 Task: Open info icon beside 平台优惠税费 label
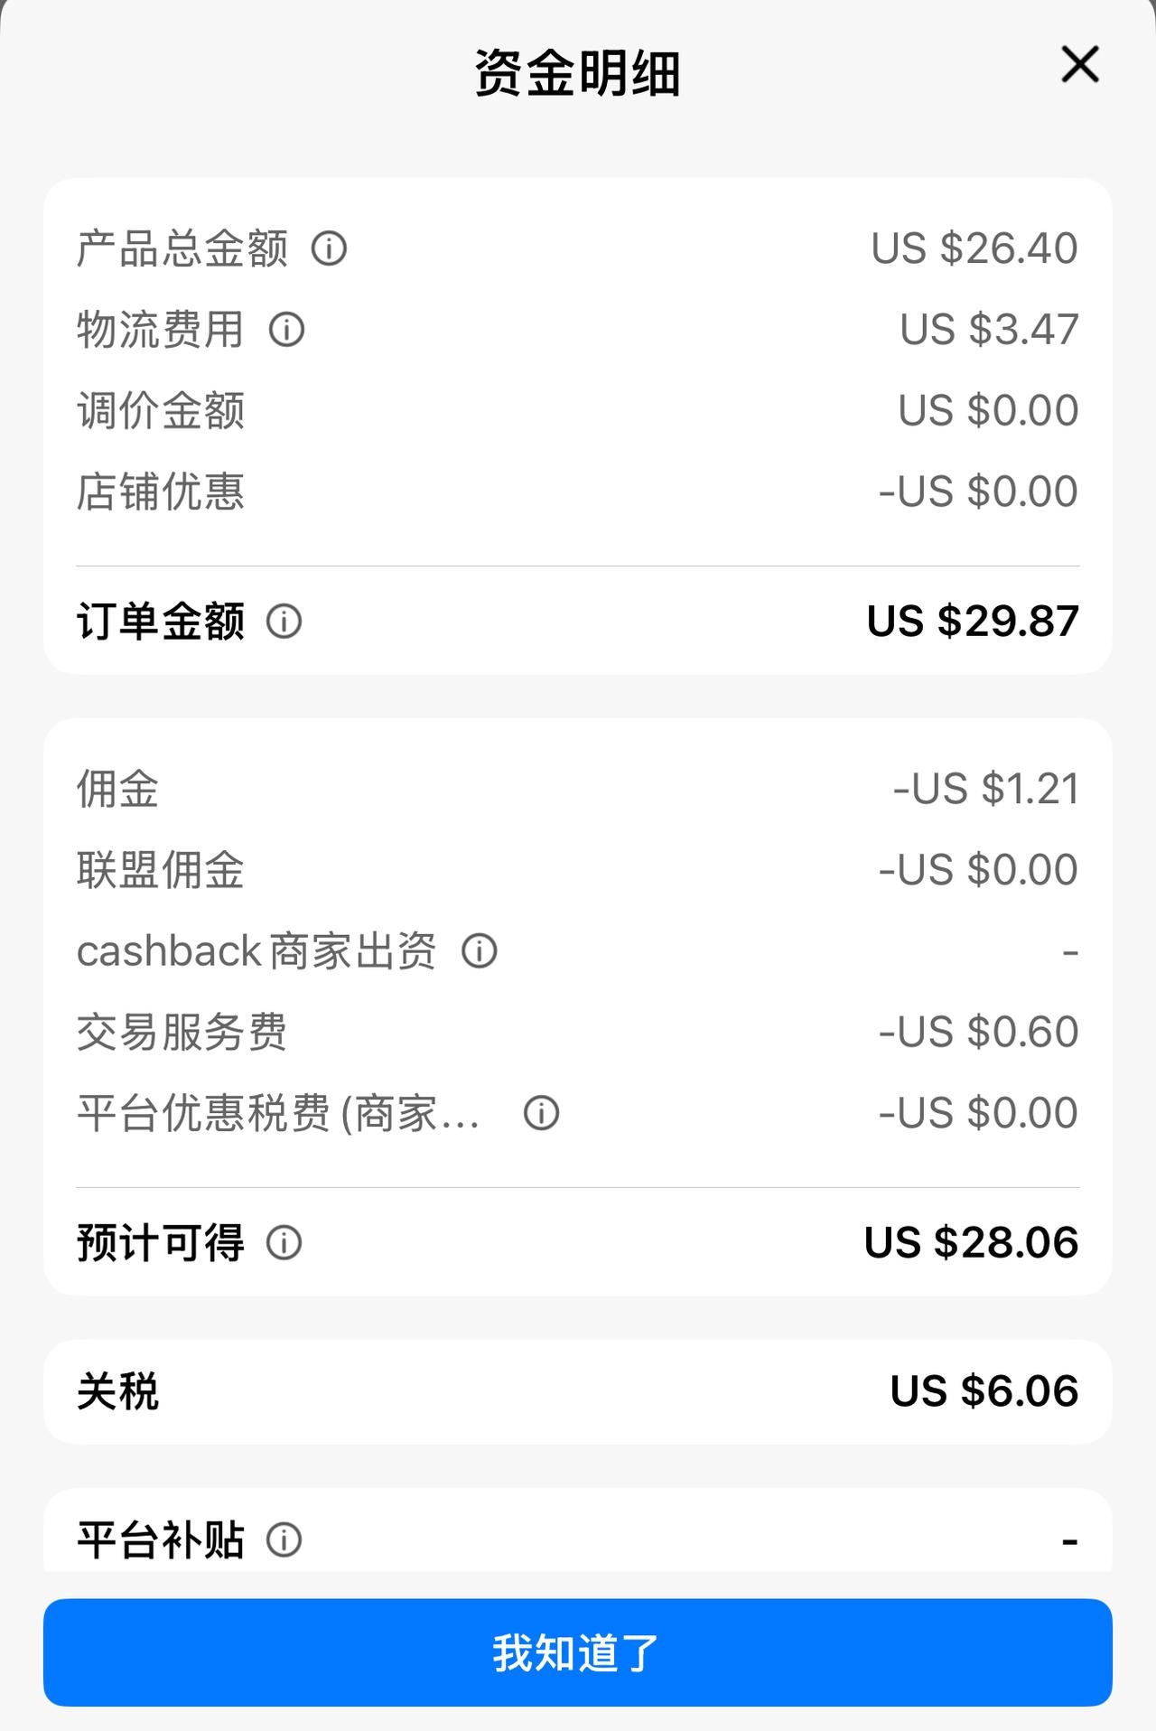click(541, 1113)
